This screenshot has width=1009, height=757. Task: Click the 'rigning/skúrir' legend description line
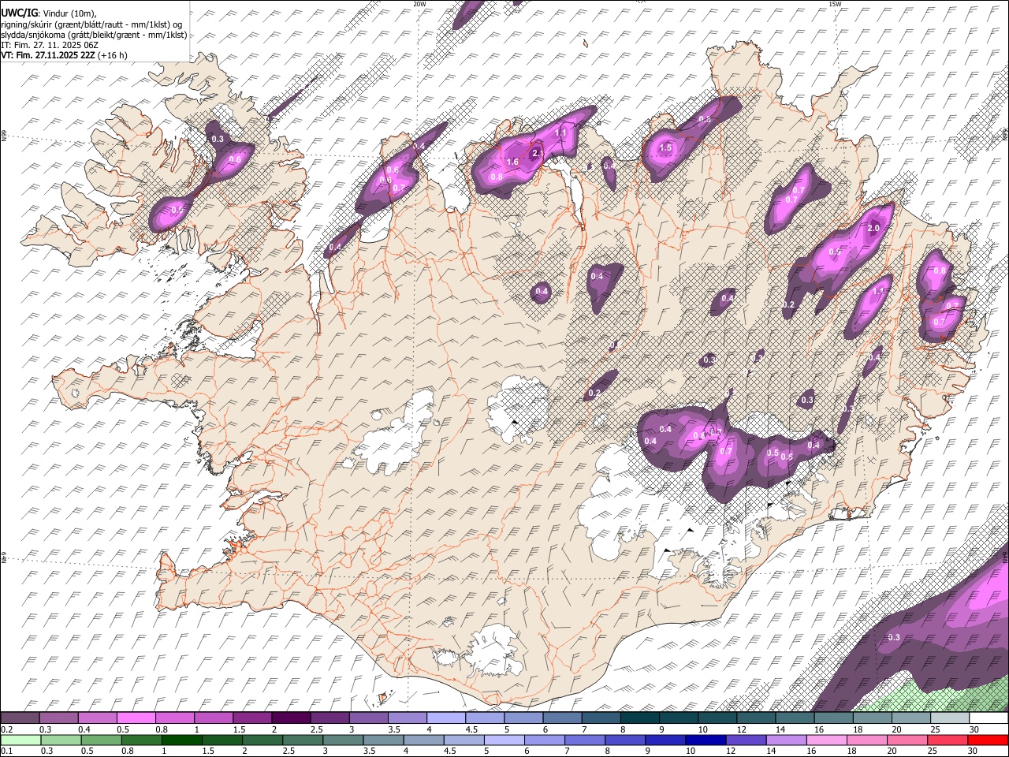[x=91, y=24]
